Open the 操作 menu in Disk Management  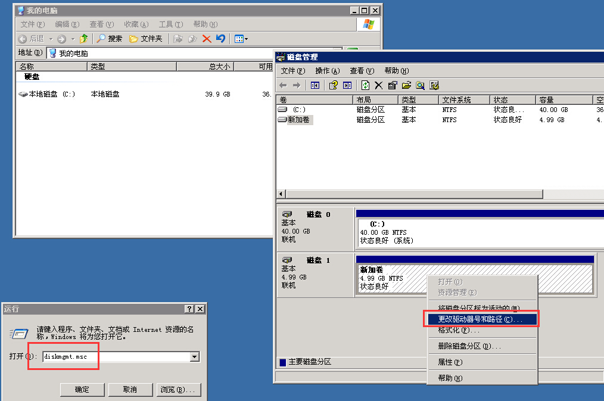326,71
